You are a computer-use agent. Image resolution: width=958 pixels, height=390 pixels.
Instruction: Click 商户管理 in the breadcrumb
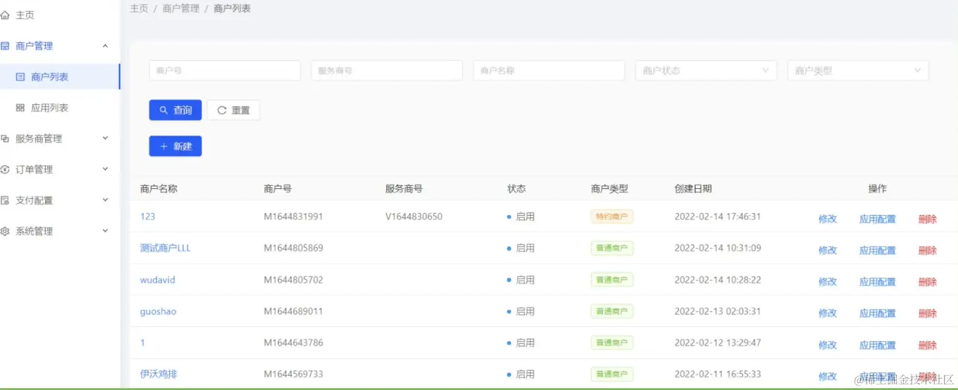181,9
